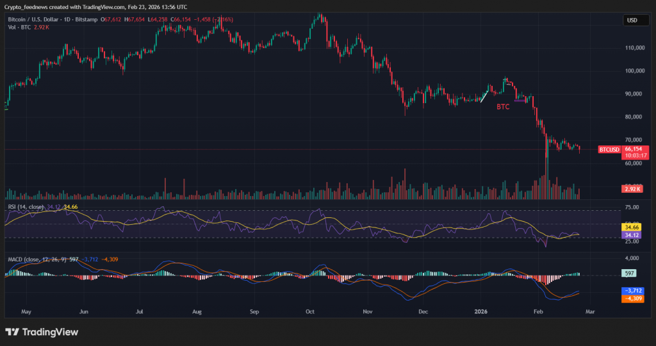
Task: Click the blue −3,712 MACD axis tag
Action: (633, 290)
